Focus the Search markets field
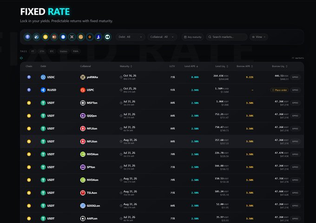The image size is (316, 223). [226, 37]
